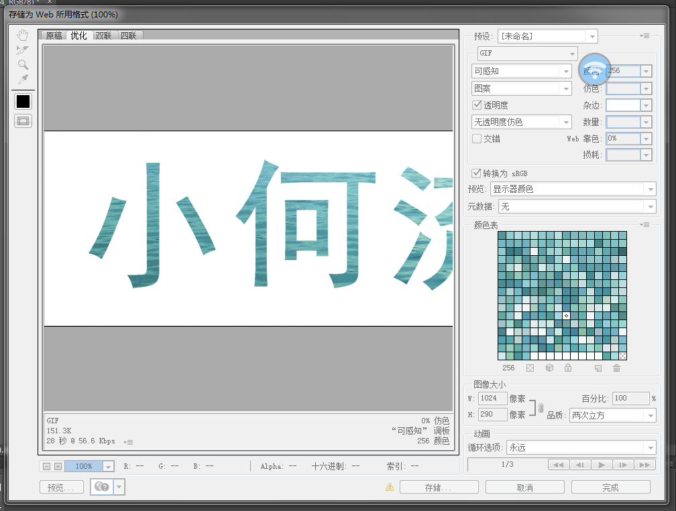The image size is (676, 511).
Task: Open the 元数据 metadata dropdown
Action: [x=577, y=207]
